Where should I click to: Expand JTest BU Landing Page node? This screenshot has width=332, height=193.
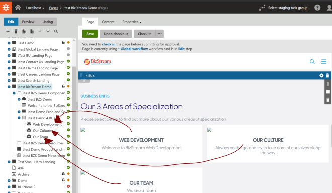pyautogui.click(x=9, y=56)
